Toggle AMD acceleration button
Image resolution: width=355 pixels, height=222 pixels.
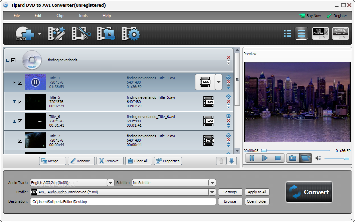tap(340, 33)
